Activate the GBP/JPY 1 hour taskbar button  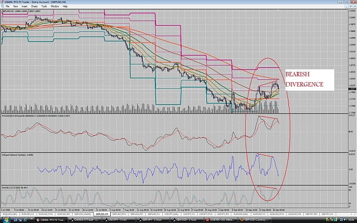[x=153, y=220]
